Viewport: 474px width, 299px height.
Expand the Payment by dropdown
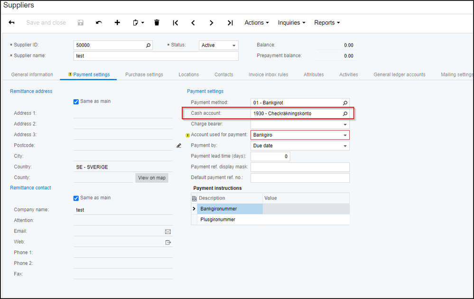(345, 146)
